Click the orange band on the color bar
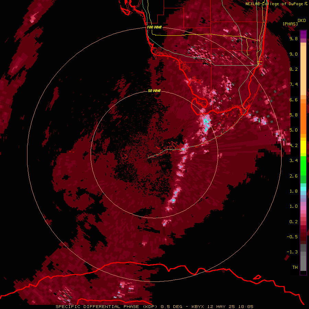Viewport: 309px width, 309px height. [303, 117]
